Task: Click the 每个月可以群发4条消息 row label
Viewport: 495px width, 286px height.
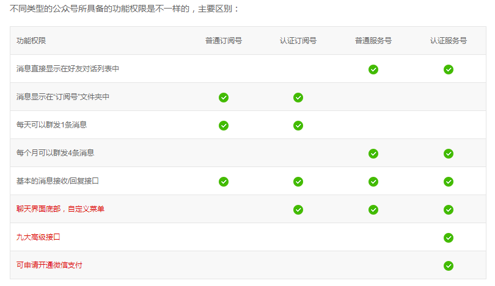Action: point(56,153)
